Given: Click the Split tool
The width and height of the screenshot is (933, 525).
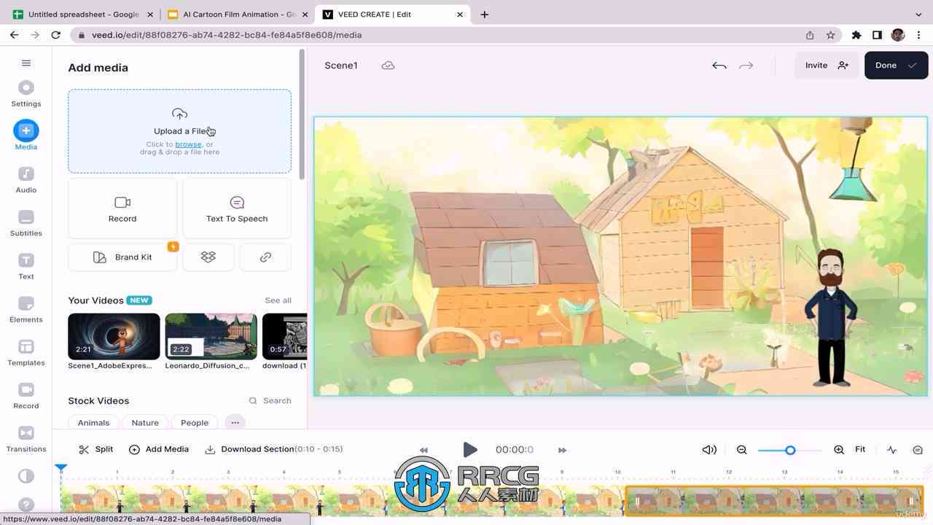Looking at the screenshot, I should (x=95, y=449).
